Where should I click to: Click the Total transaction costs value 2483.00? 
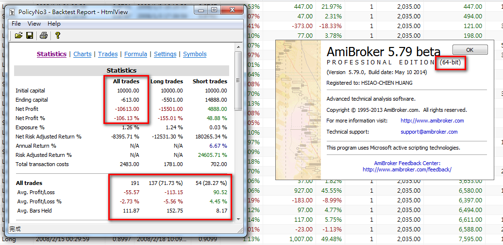coord(129,165)
